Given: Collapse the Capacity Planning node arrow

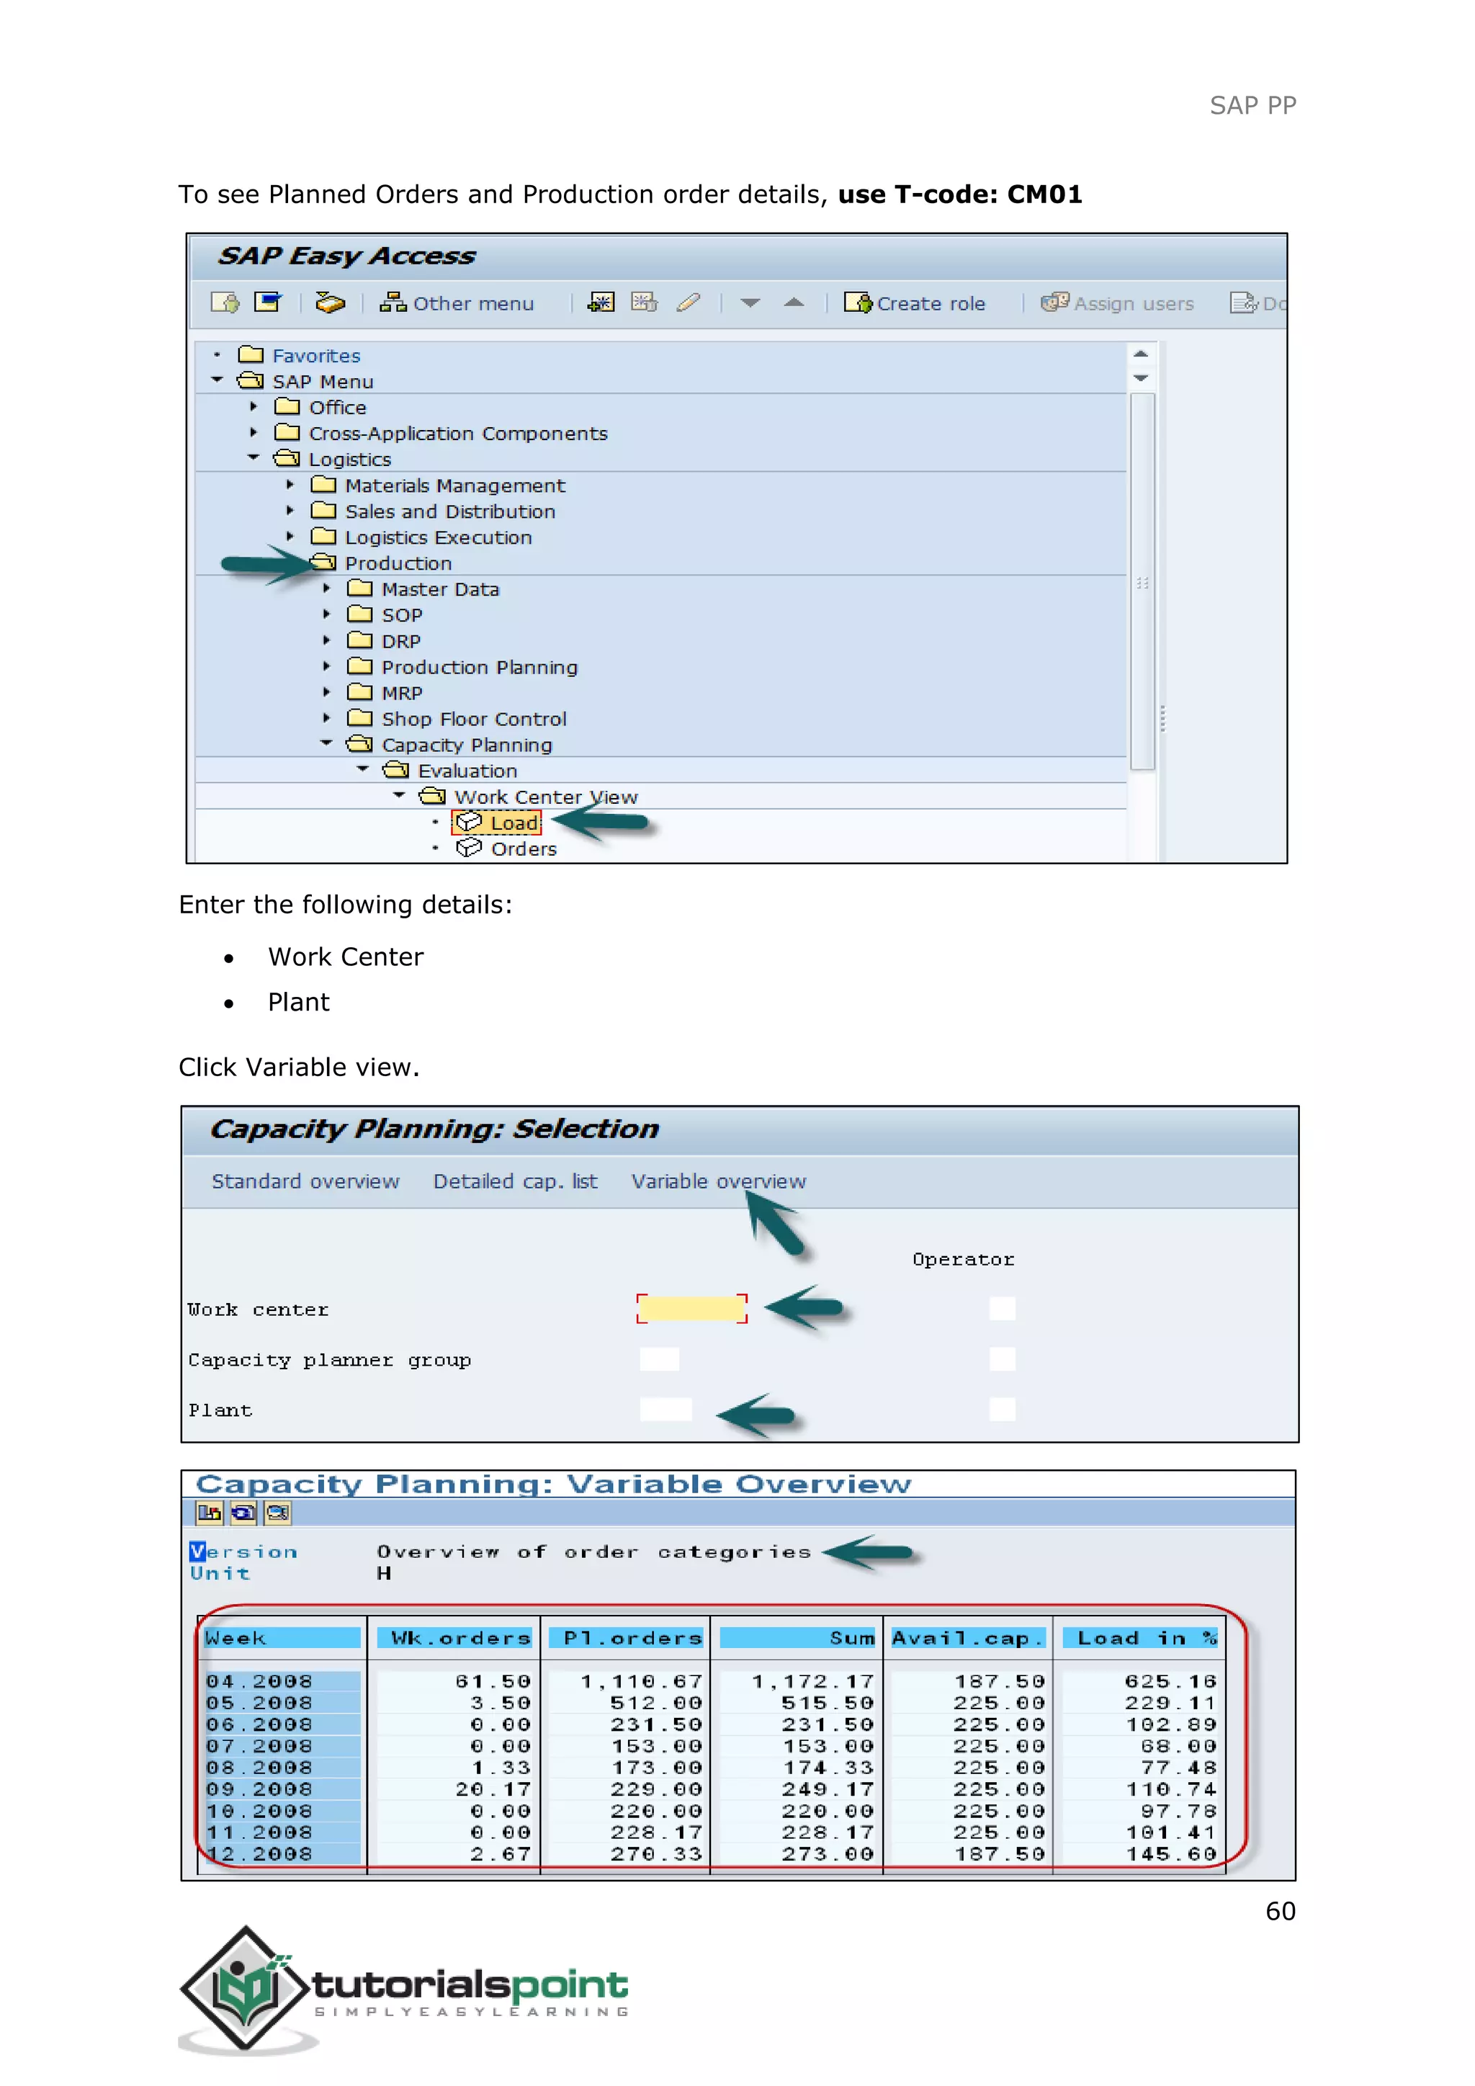Looking at the screenshot, I should 326,743.
